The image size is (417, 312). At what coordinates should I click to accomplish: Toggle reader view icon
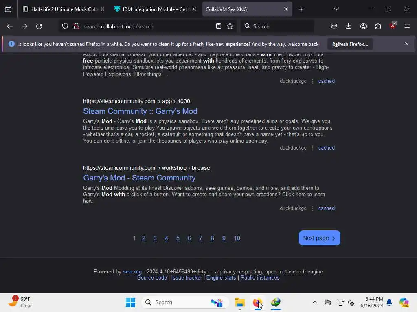[x=219, y=26]
